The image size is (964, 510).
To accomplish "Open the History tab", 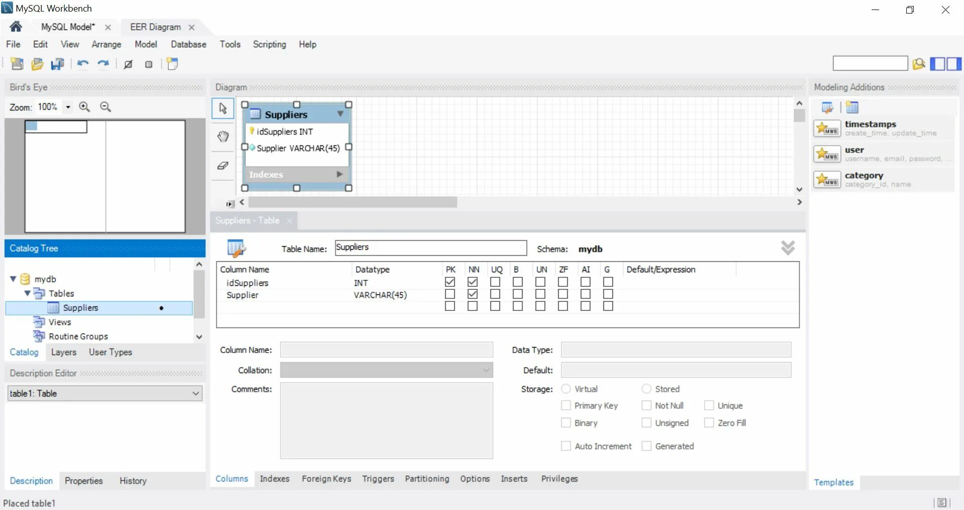I will (133, 480).
